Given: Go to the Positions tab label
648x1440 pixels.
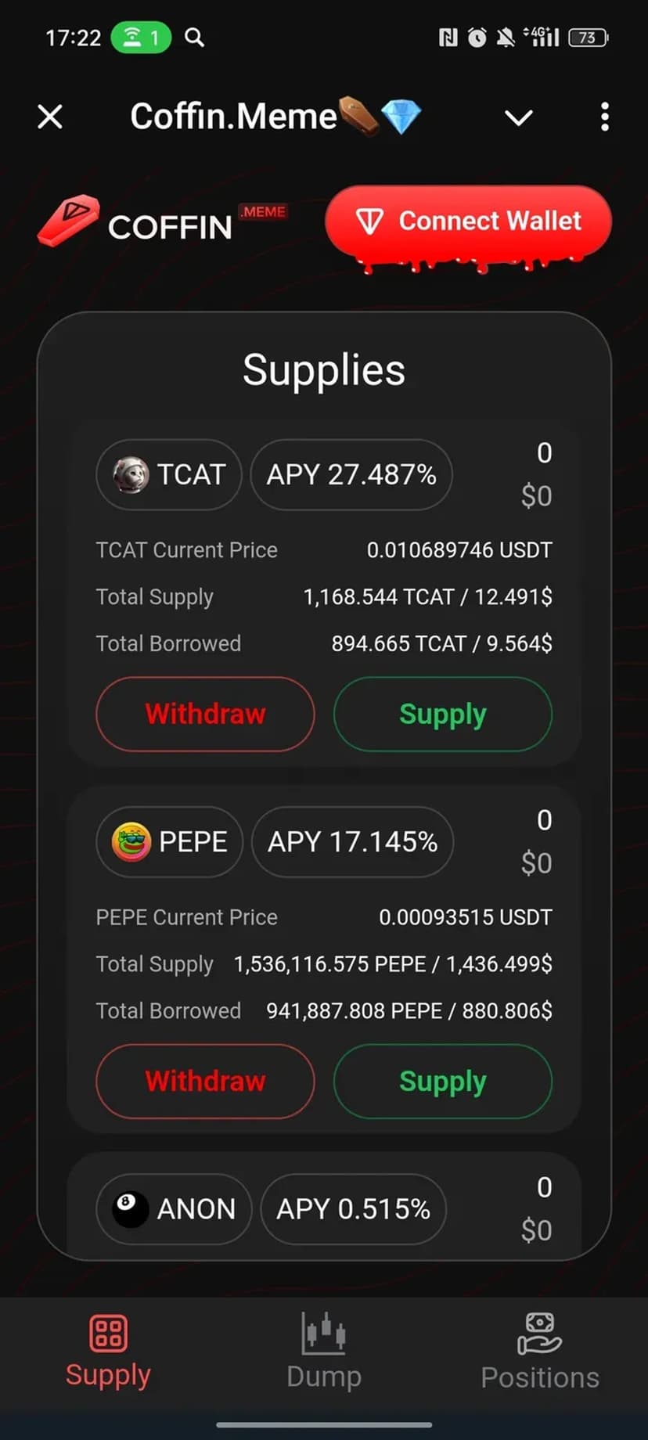Looking at the screenshot, I should (540, 1377).
